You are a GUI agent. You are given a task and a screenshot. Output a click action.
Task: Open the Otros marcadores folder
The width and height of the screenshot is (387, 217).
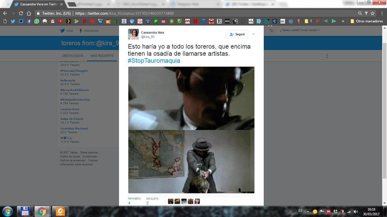click(366, 21)
